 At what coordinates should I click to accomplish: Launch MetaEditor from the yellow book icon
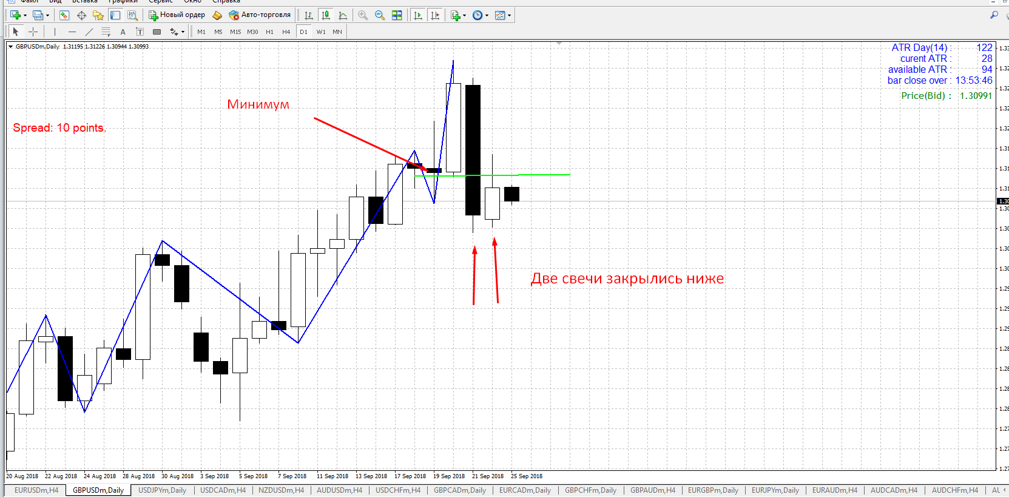pyautogui.click(x=217, y=15)
